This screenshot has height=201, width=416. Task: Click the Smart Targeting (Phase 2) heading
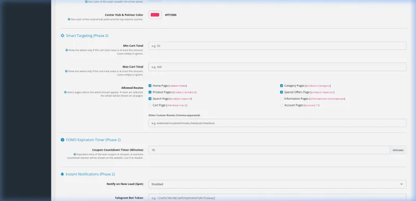(x=87, y=36)
